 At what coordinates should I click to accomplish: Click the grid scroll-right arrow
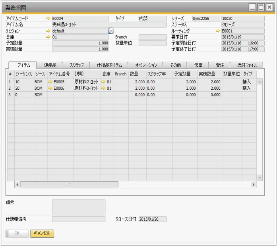[x=254, y=184]
